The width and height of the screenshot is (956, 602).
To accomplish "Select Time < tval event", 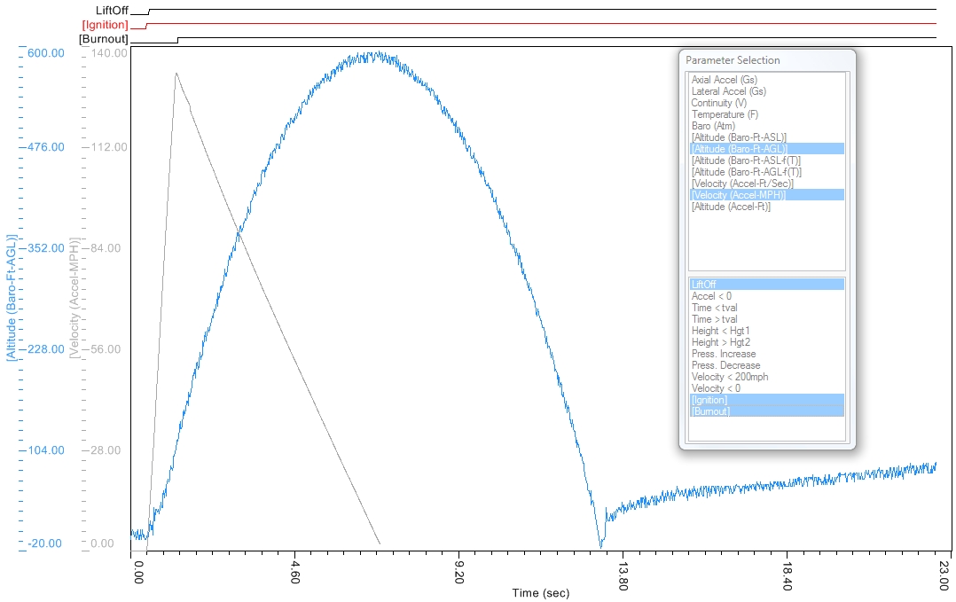I will point(714,308).
